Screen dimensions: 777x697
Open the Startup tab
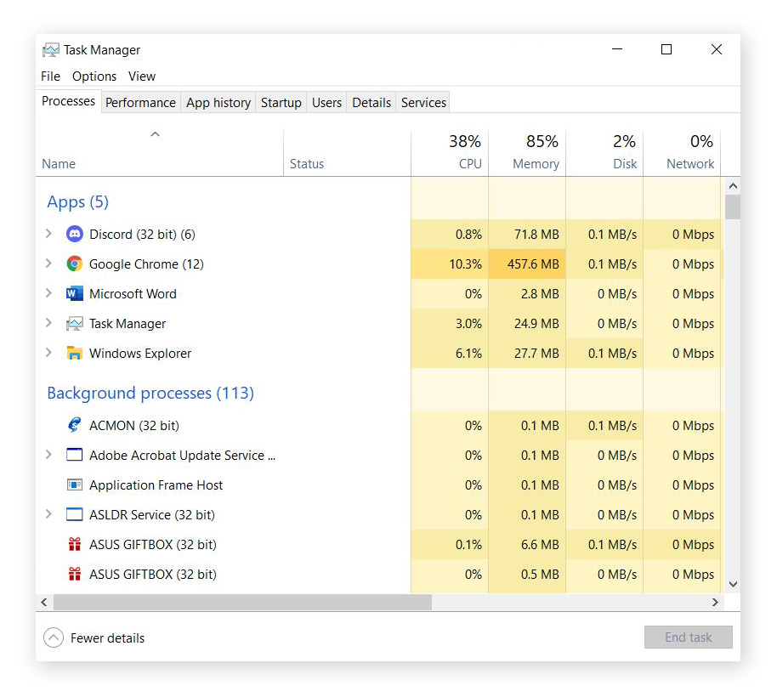[281, 102]
